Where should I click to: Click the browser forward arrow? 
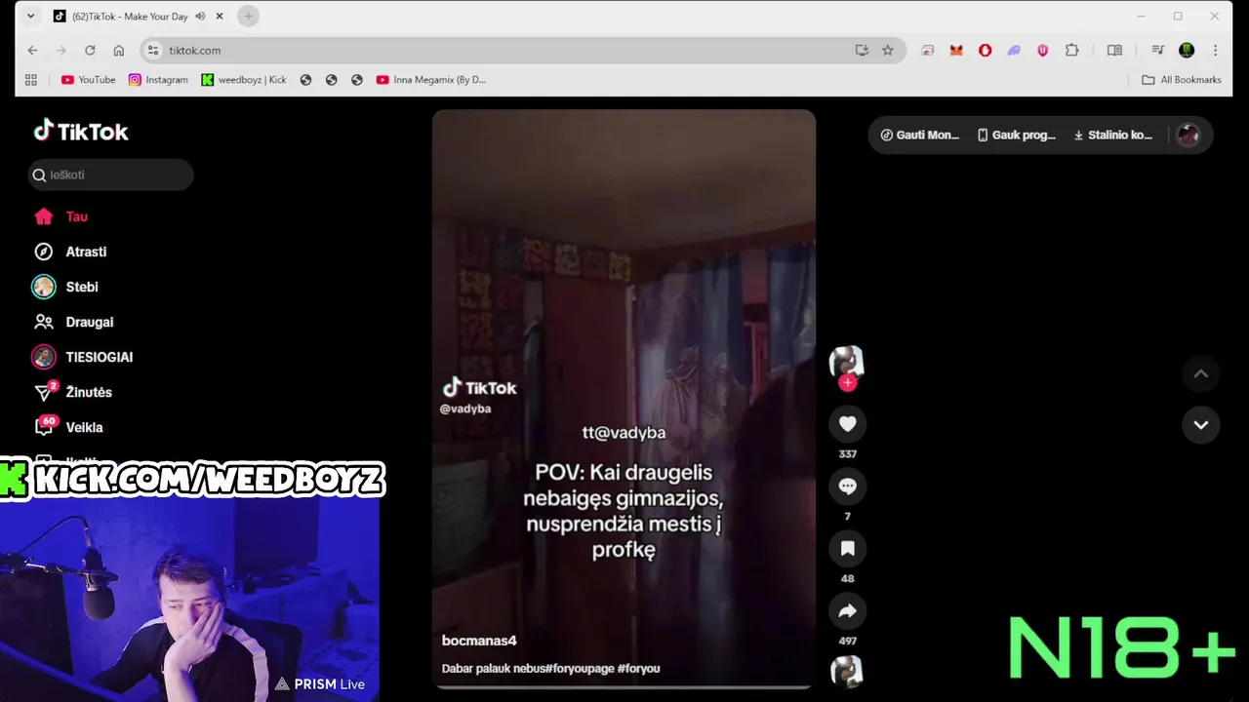pos(60,50)
